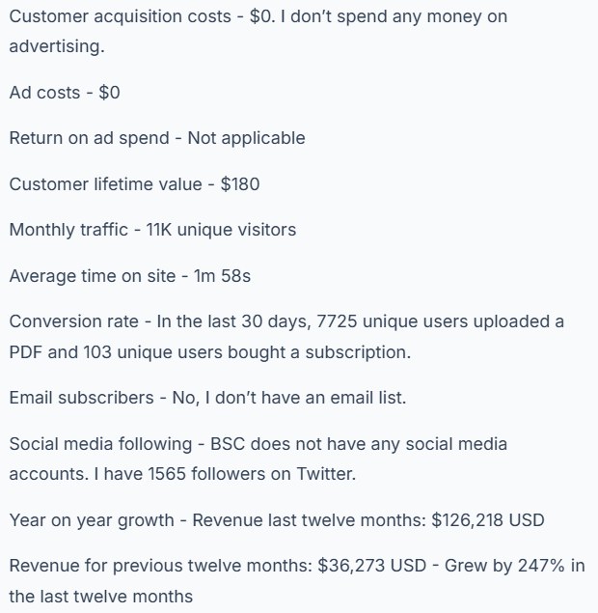Click the 11K unique visitors text
Screen dimensions: 598x613
(221, 230)
